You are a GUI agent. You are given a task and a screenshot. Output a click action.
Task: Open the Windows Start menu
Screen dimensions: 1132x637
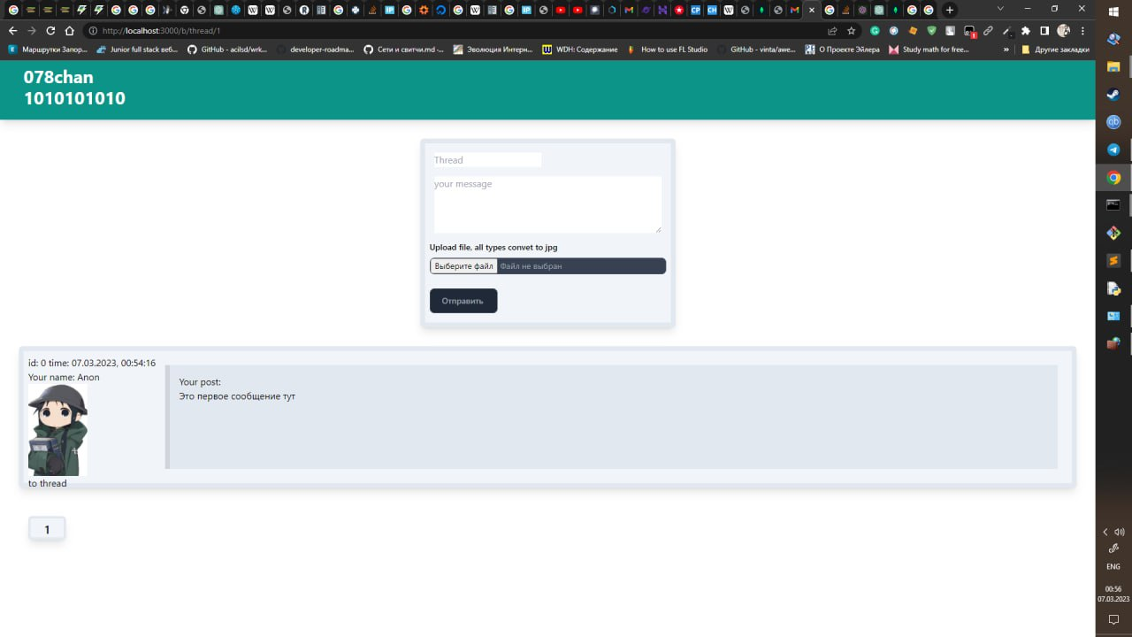click(x=1113, y=12)
